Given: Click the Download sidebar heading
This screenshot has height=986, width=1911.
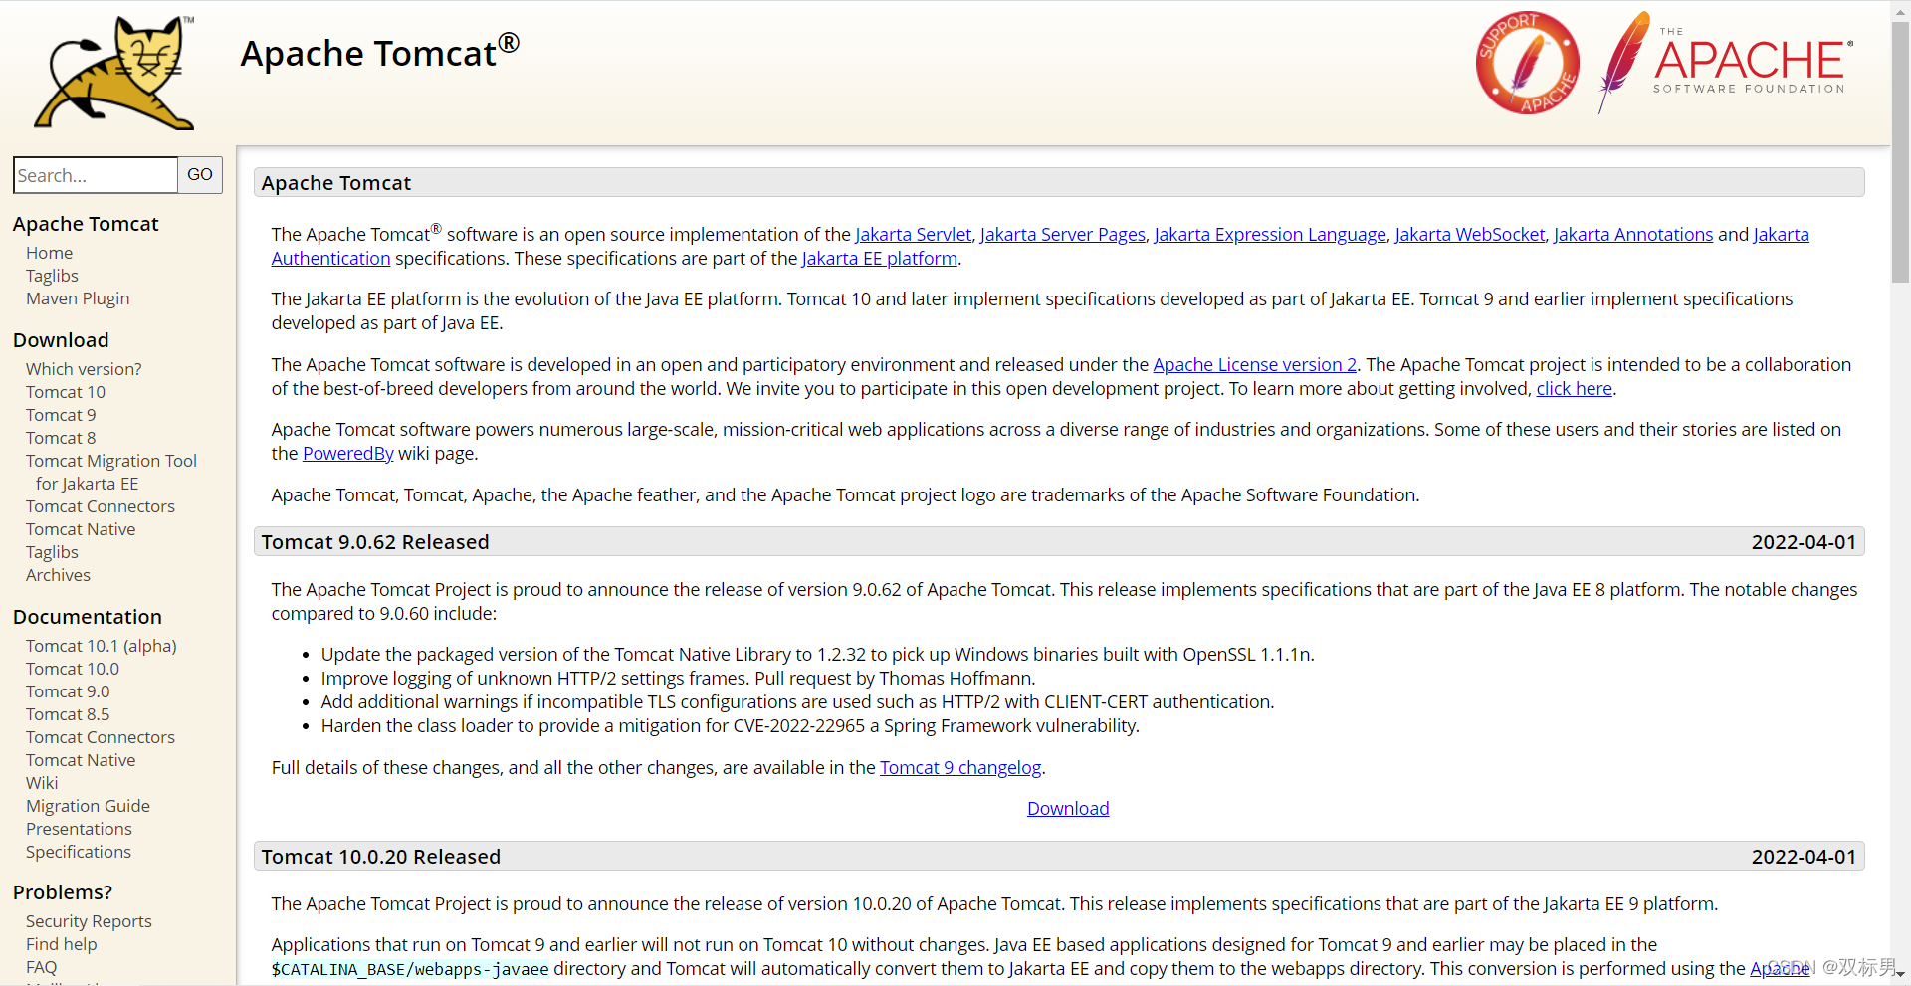Looking at the screenshot, I should click(61, 340).
